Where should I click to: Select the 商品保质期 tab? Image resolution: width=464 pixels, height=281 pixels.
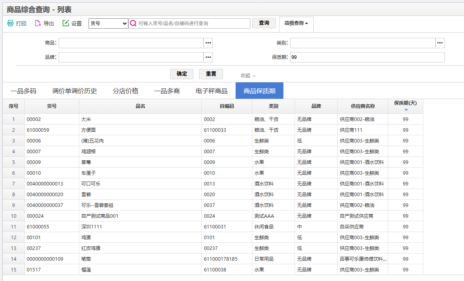click(260, 91)
